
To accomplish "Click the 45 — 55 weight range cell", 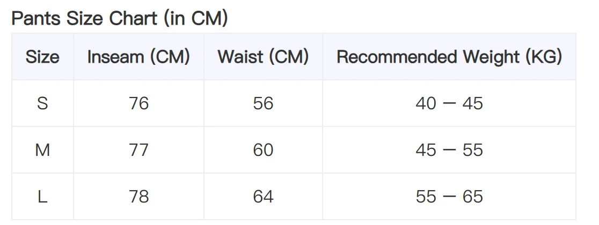I will [449, 150].
